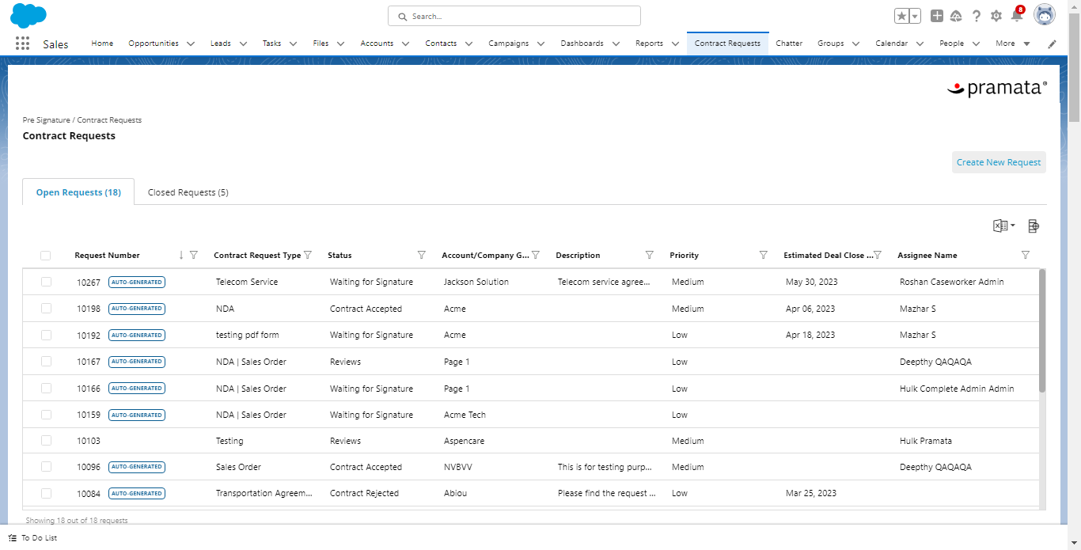1081x550 pixels.
Task: Open Global Actions plus icon
Action: pos(937,16)
